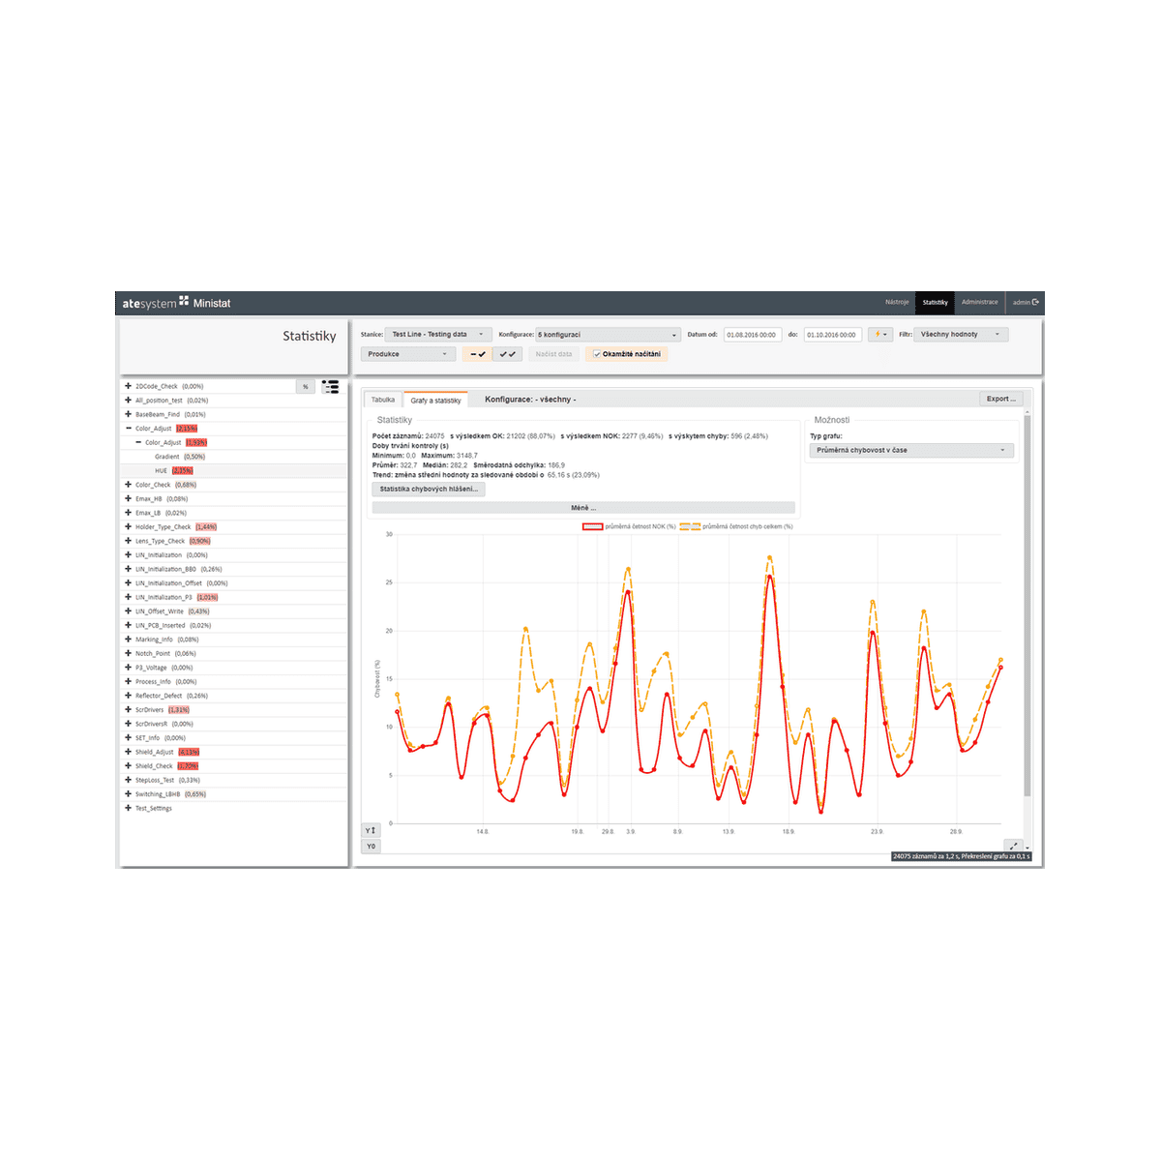Collapse the nested Color_Adjust child node
The image size is (1161, 1161).
[138, 442]
